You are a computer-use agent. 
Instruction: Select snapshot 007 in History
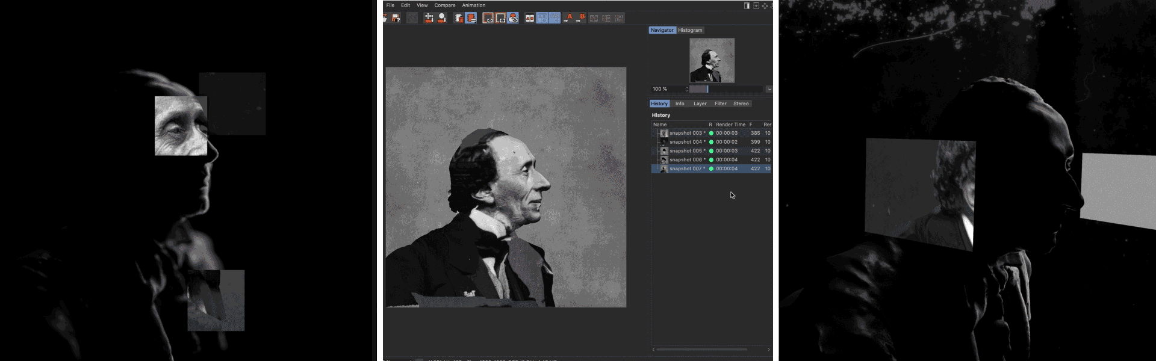point(712,169)
